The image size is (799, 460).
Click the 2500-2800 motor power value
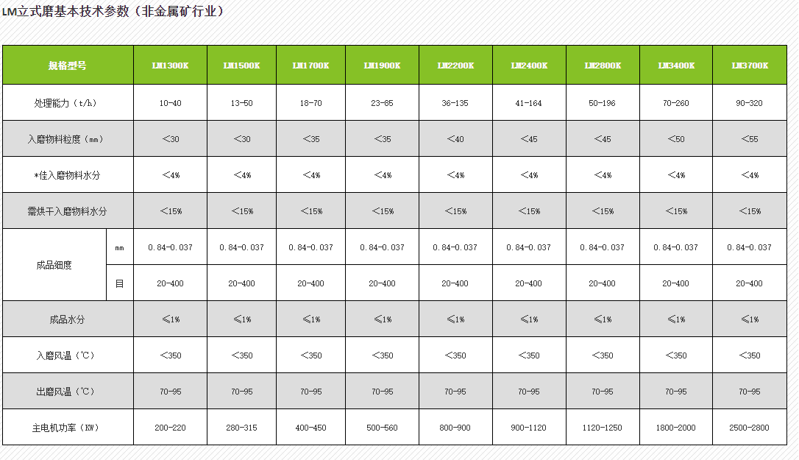(x=750, y=428)
